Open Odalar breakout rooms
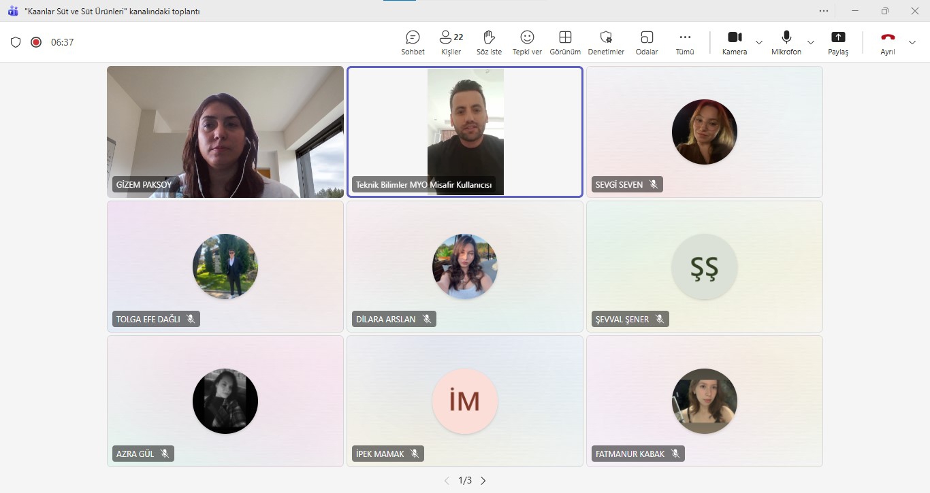Viewport: 930px width, 493px height. 647,42
